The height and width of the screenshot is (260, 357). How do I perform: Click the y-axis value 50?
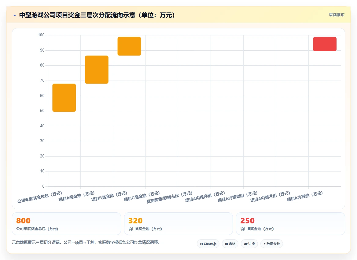coord(42,111)
